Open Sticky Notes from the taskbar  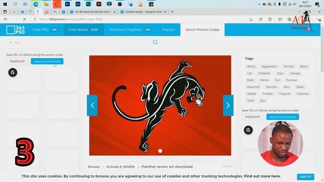pos(151,4)
